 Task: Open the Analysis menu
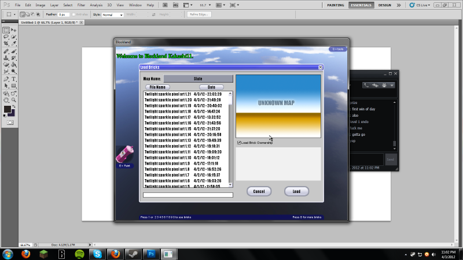(96, 5)
